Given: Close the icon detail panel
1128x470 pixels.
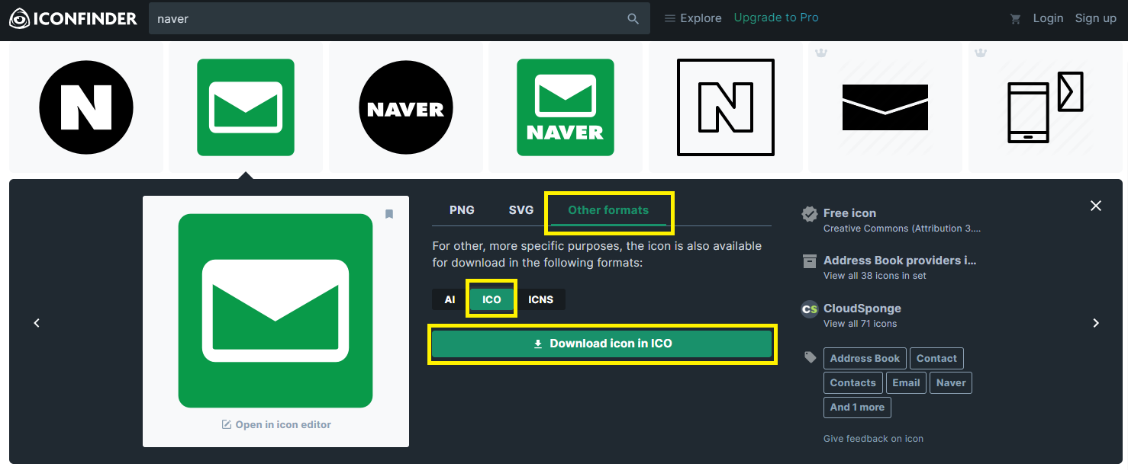Looking at the screenshot, I should (x=1096, y=206).
